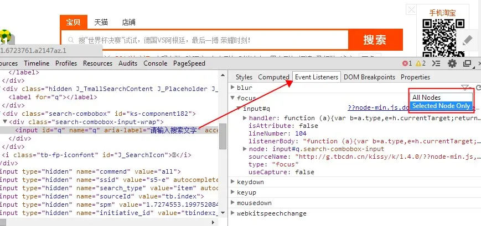Click the type: "focus" property
481x226 pixels.
tap(273, 164)
